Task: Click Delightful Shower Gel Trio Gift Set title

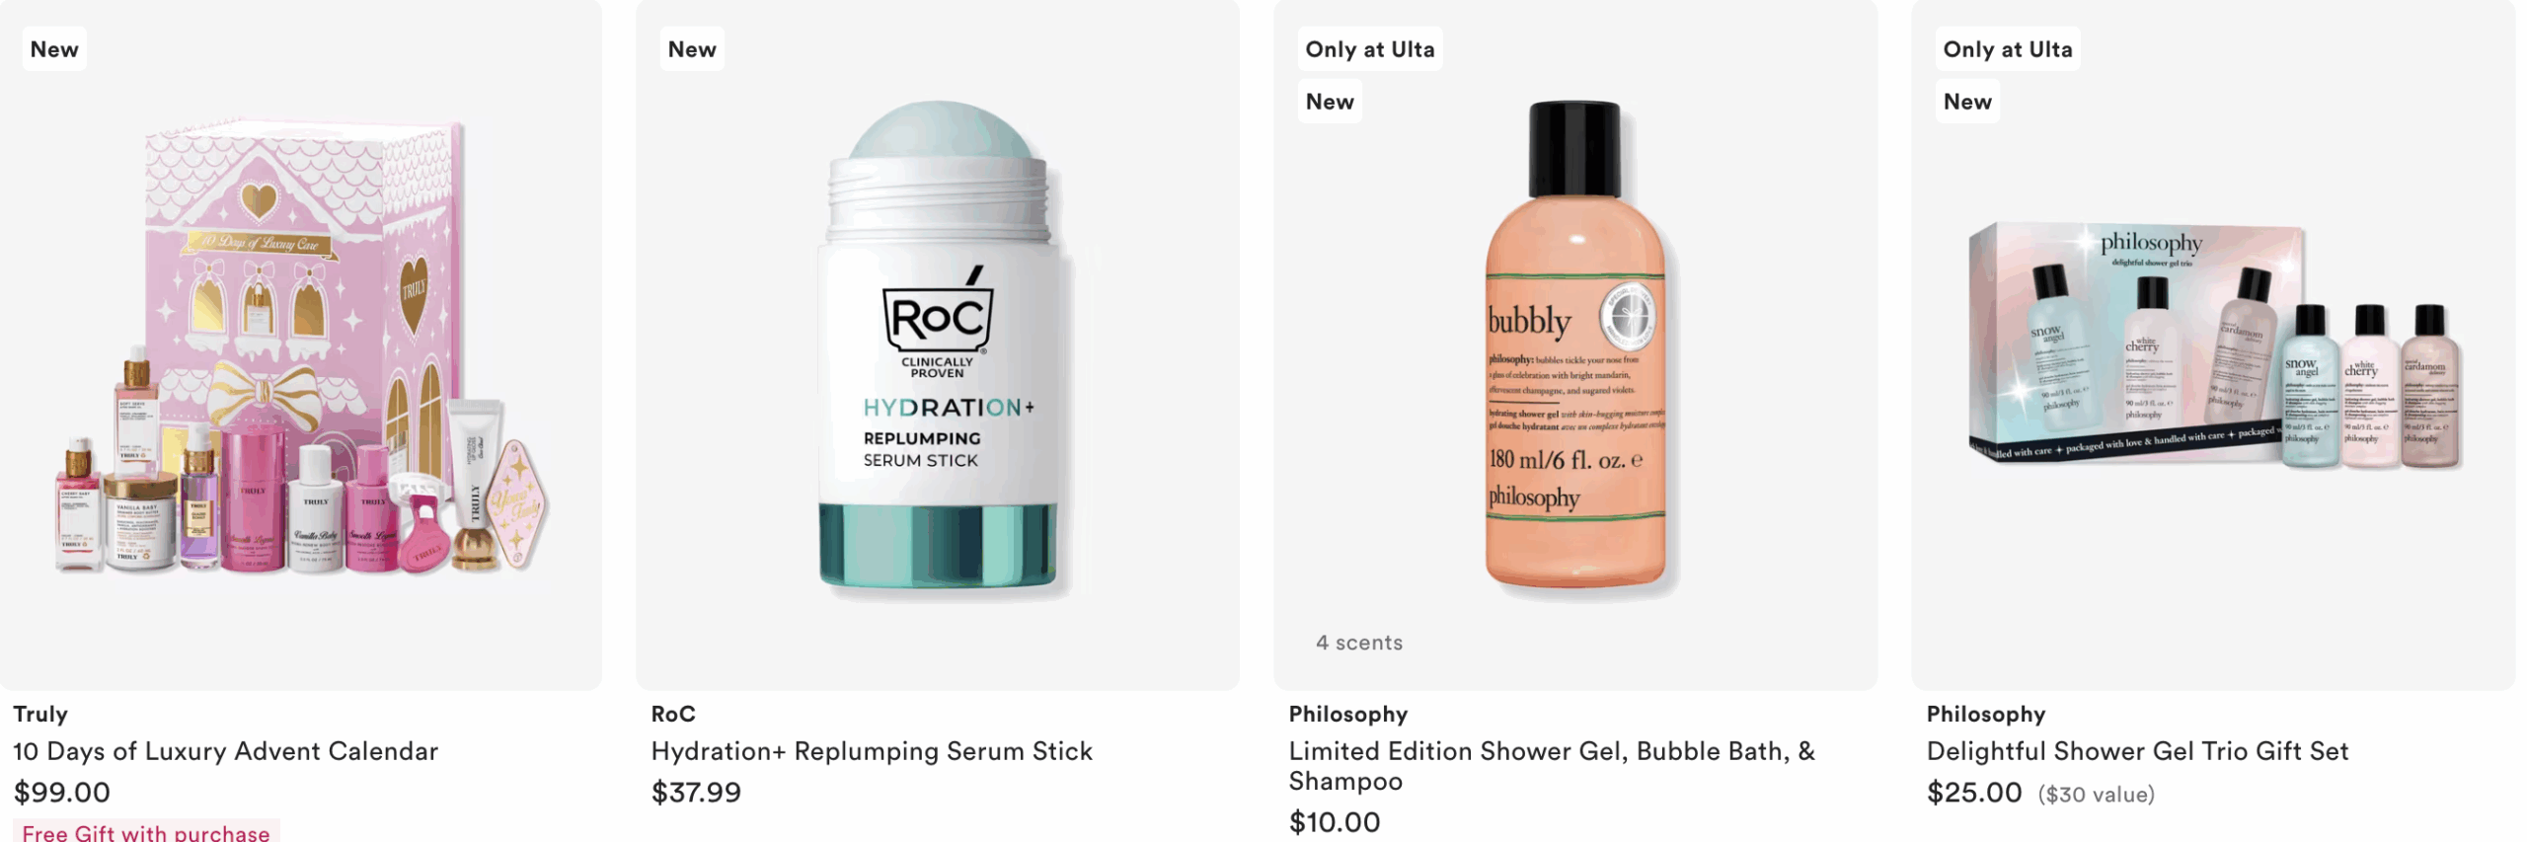Action: (2137, 751)
